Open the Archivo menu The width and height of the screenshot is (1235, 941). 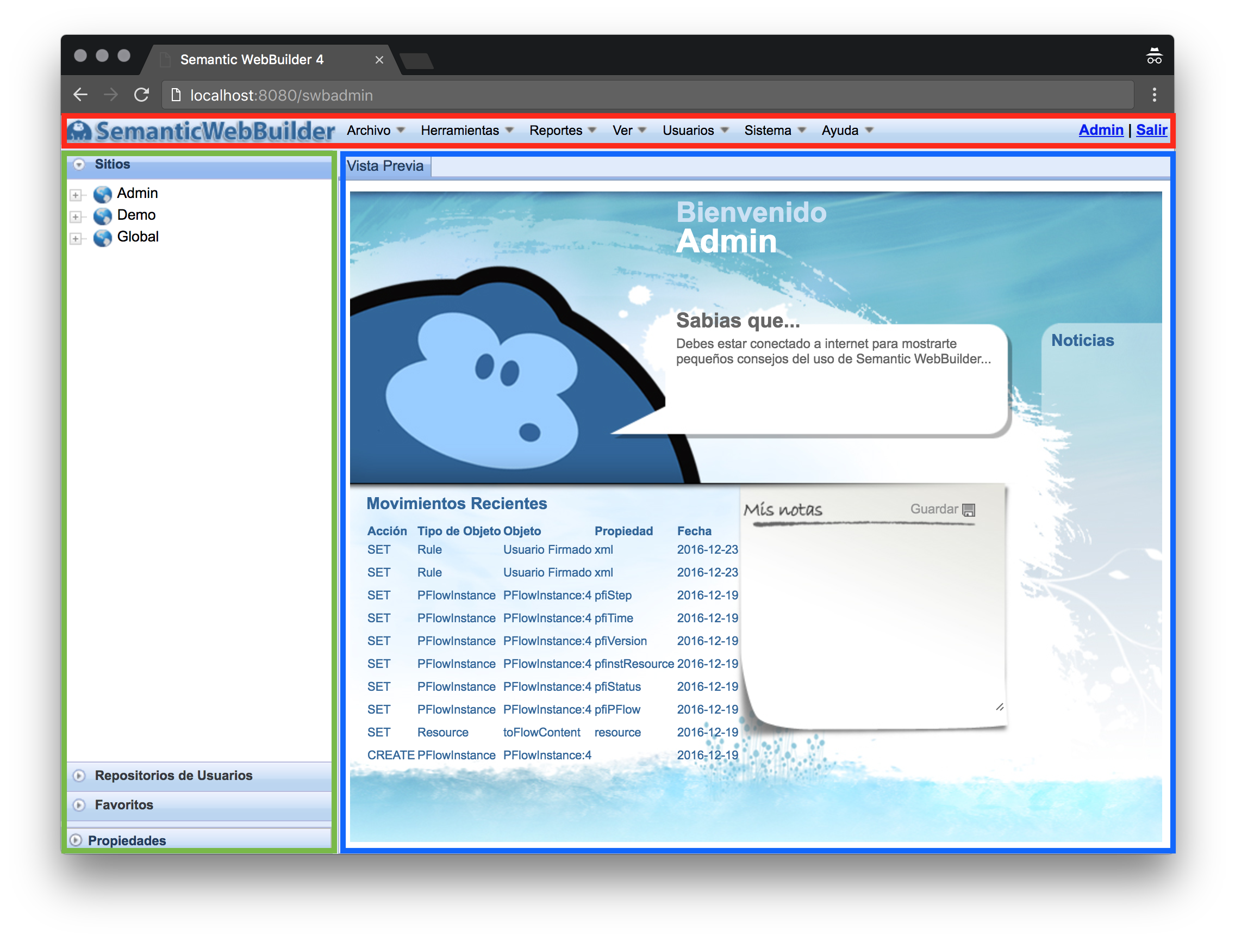pos(375,131)
